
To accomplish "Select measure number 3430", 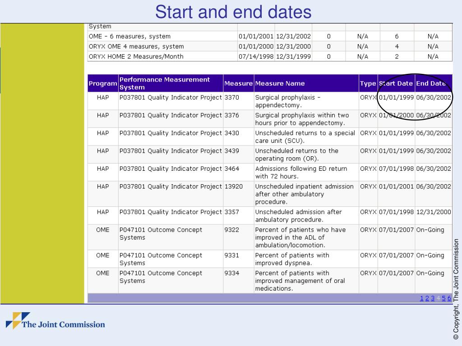I will tap(231, 133).
